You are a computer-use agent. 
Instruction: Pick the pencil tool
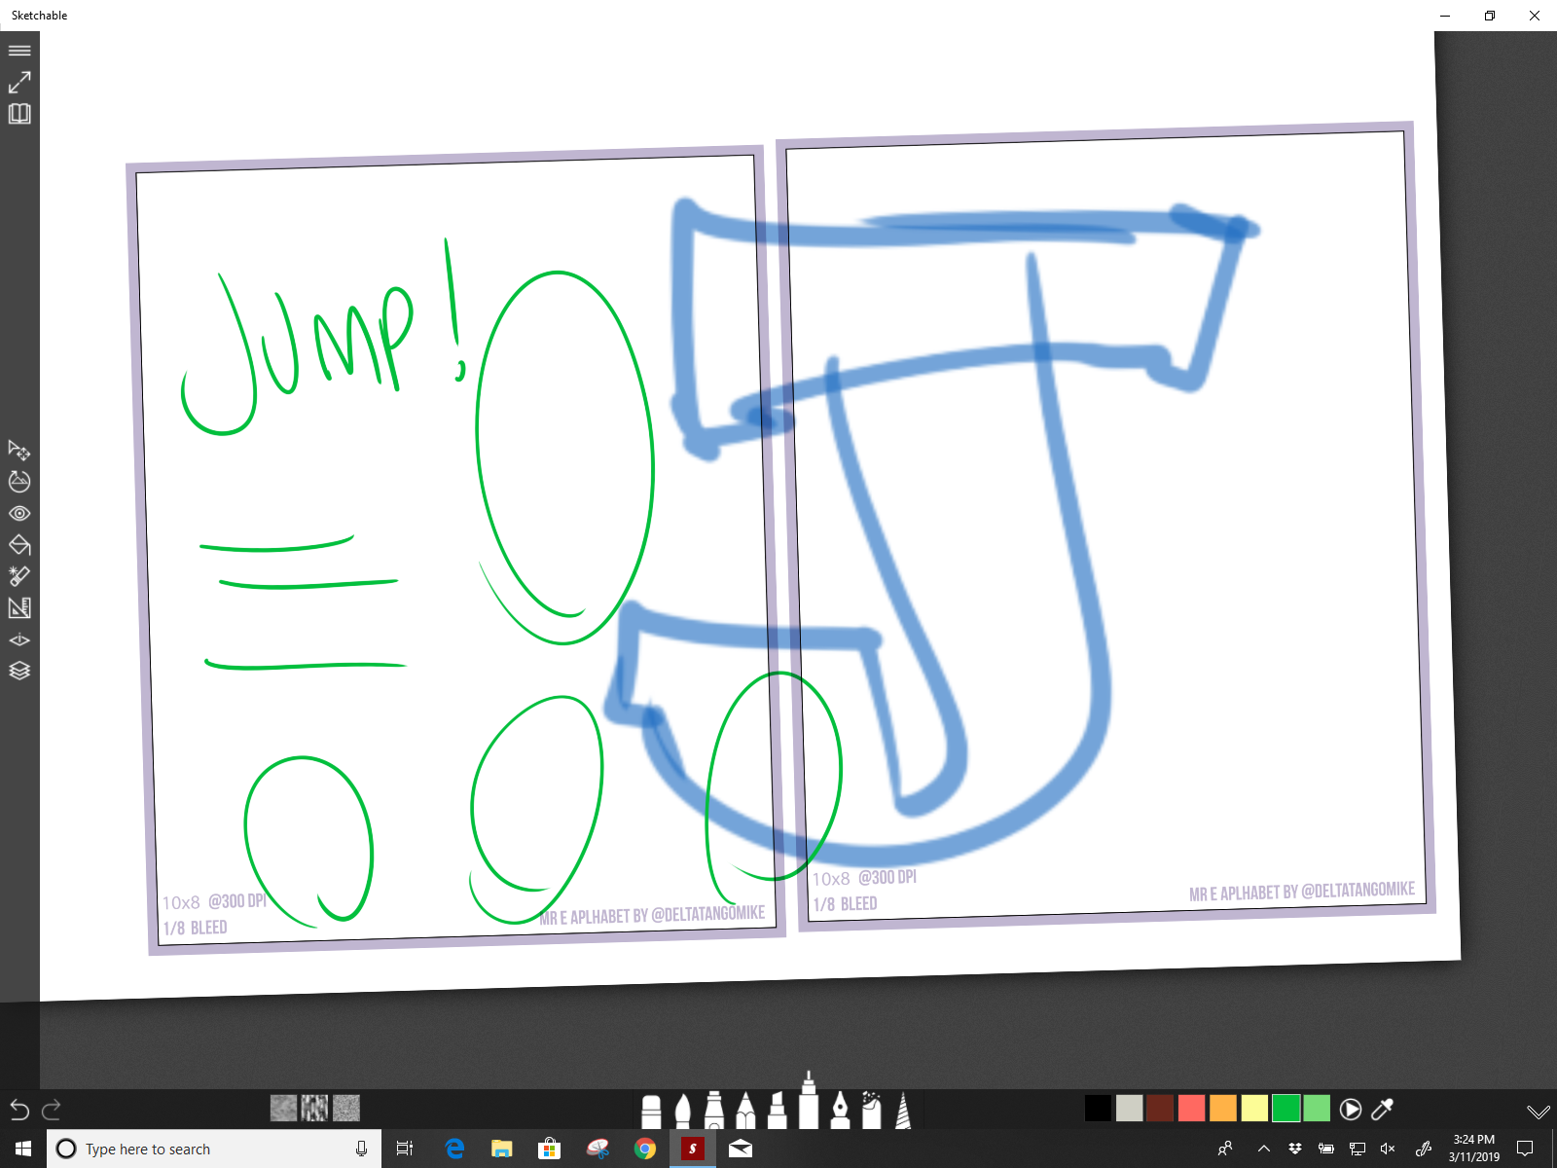[745, 1110]
